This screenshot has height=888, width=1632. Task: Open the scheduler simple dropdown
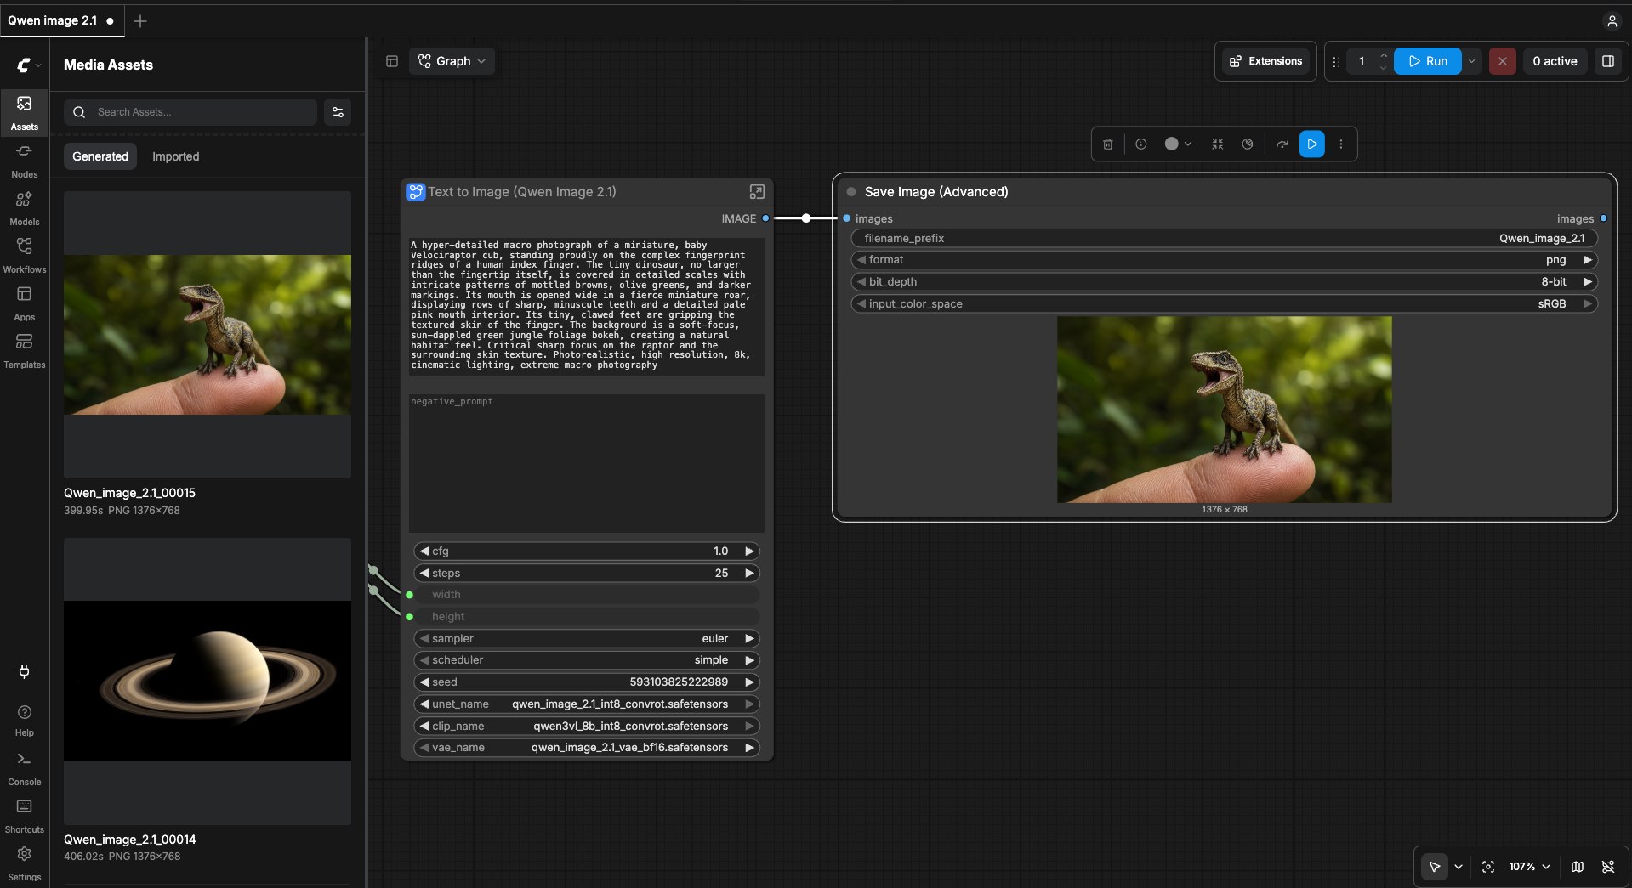coord(586,660)
